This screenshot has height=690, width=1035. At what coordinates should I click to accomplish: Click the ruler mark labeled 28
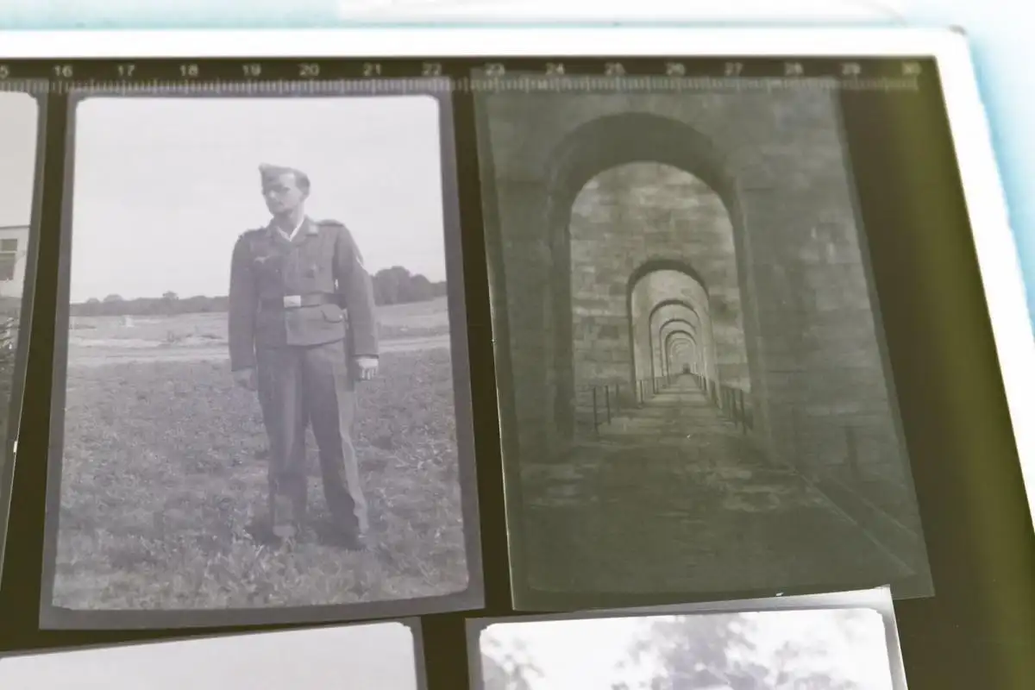click(793, 69)
